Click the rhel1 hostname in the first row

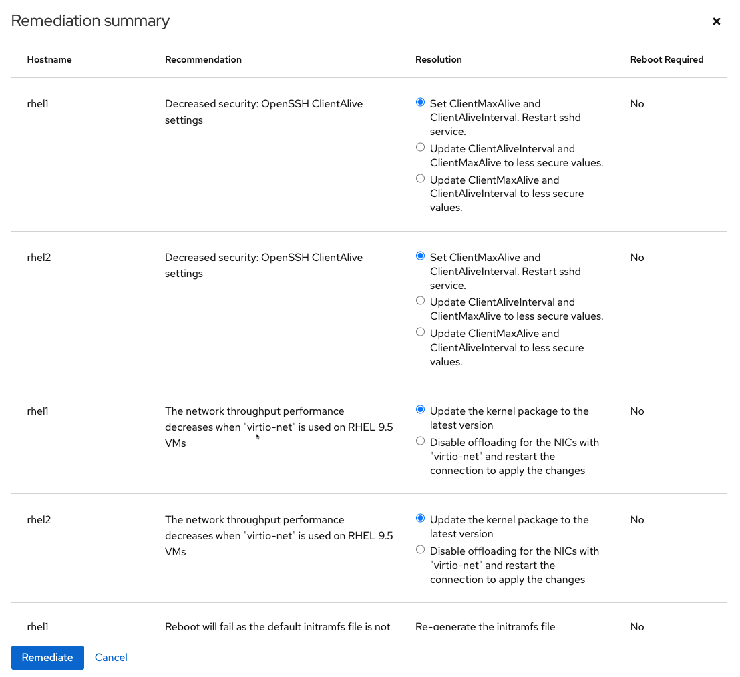click(37, 104)
